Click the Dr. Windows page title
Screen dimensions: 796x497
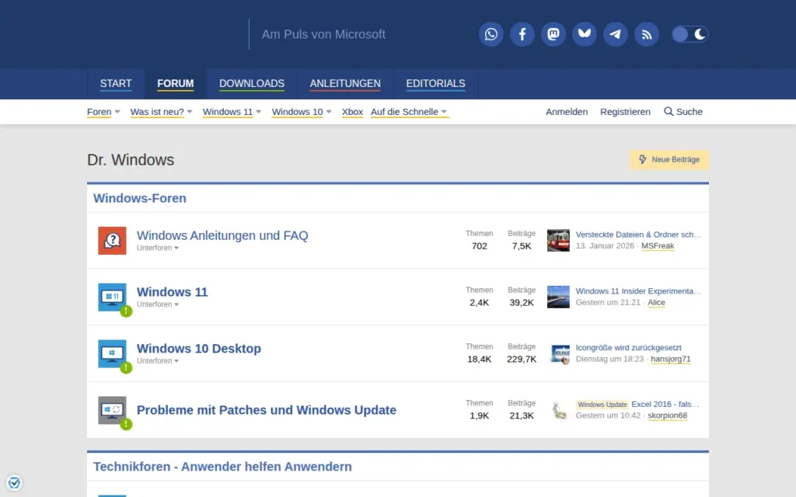coord(131,160)
